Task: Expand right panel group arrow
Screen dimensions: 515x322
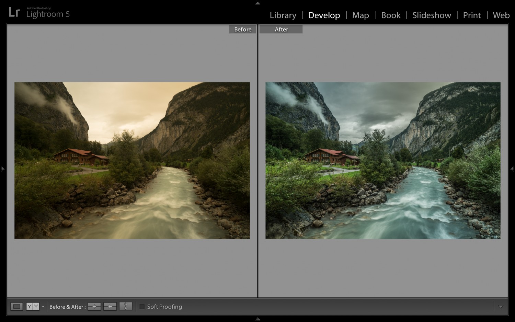Action: 512,169
